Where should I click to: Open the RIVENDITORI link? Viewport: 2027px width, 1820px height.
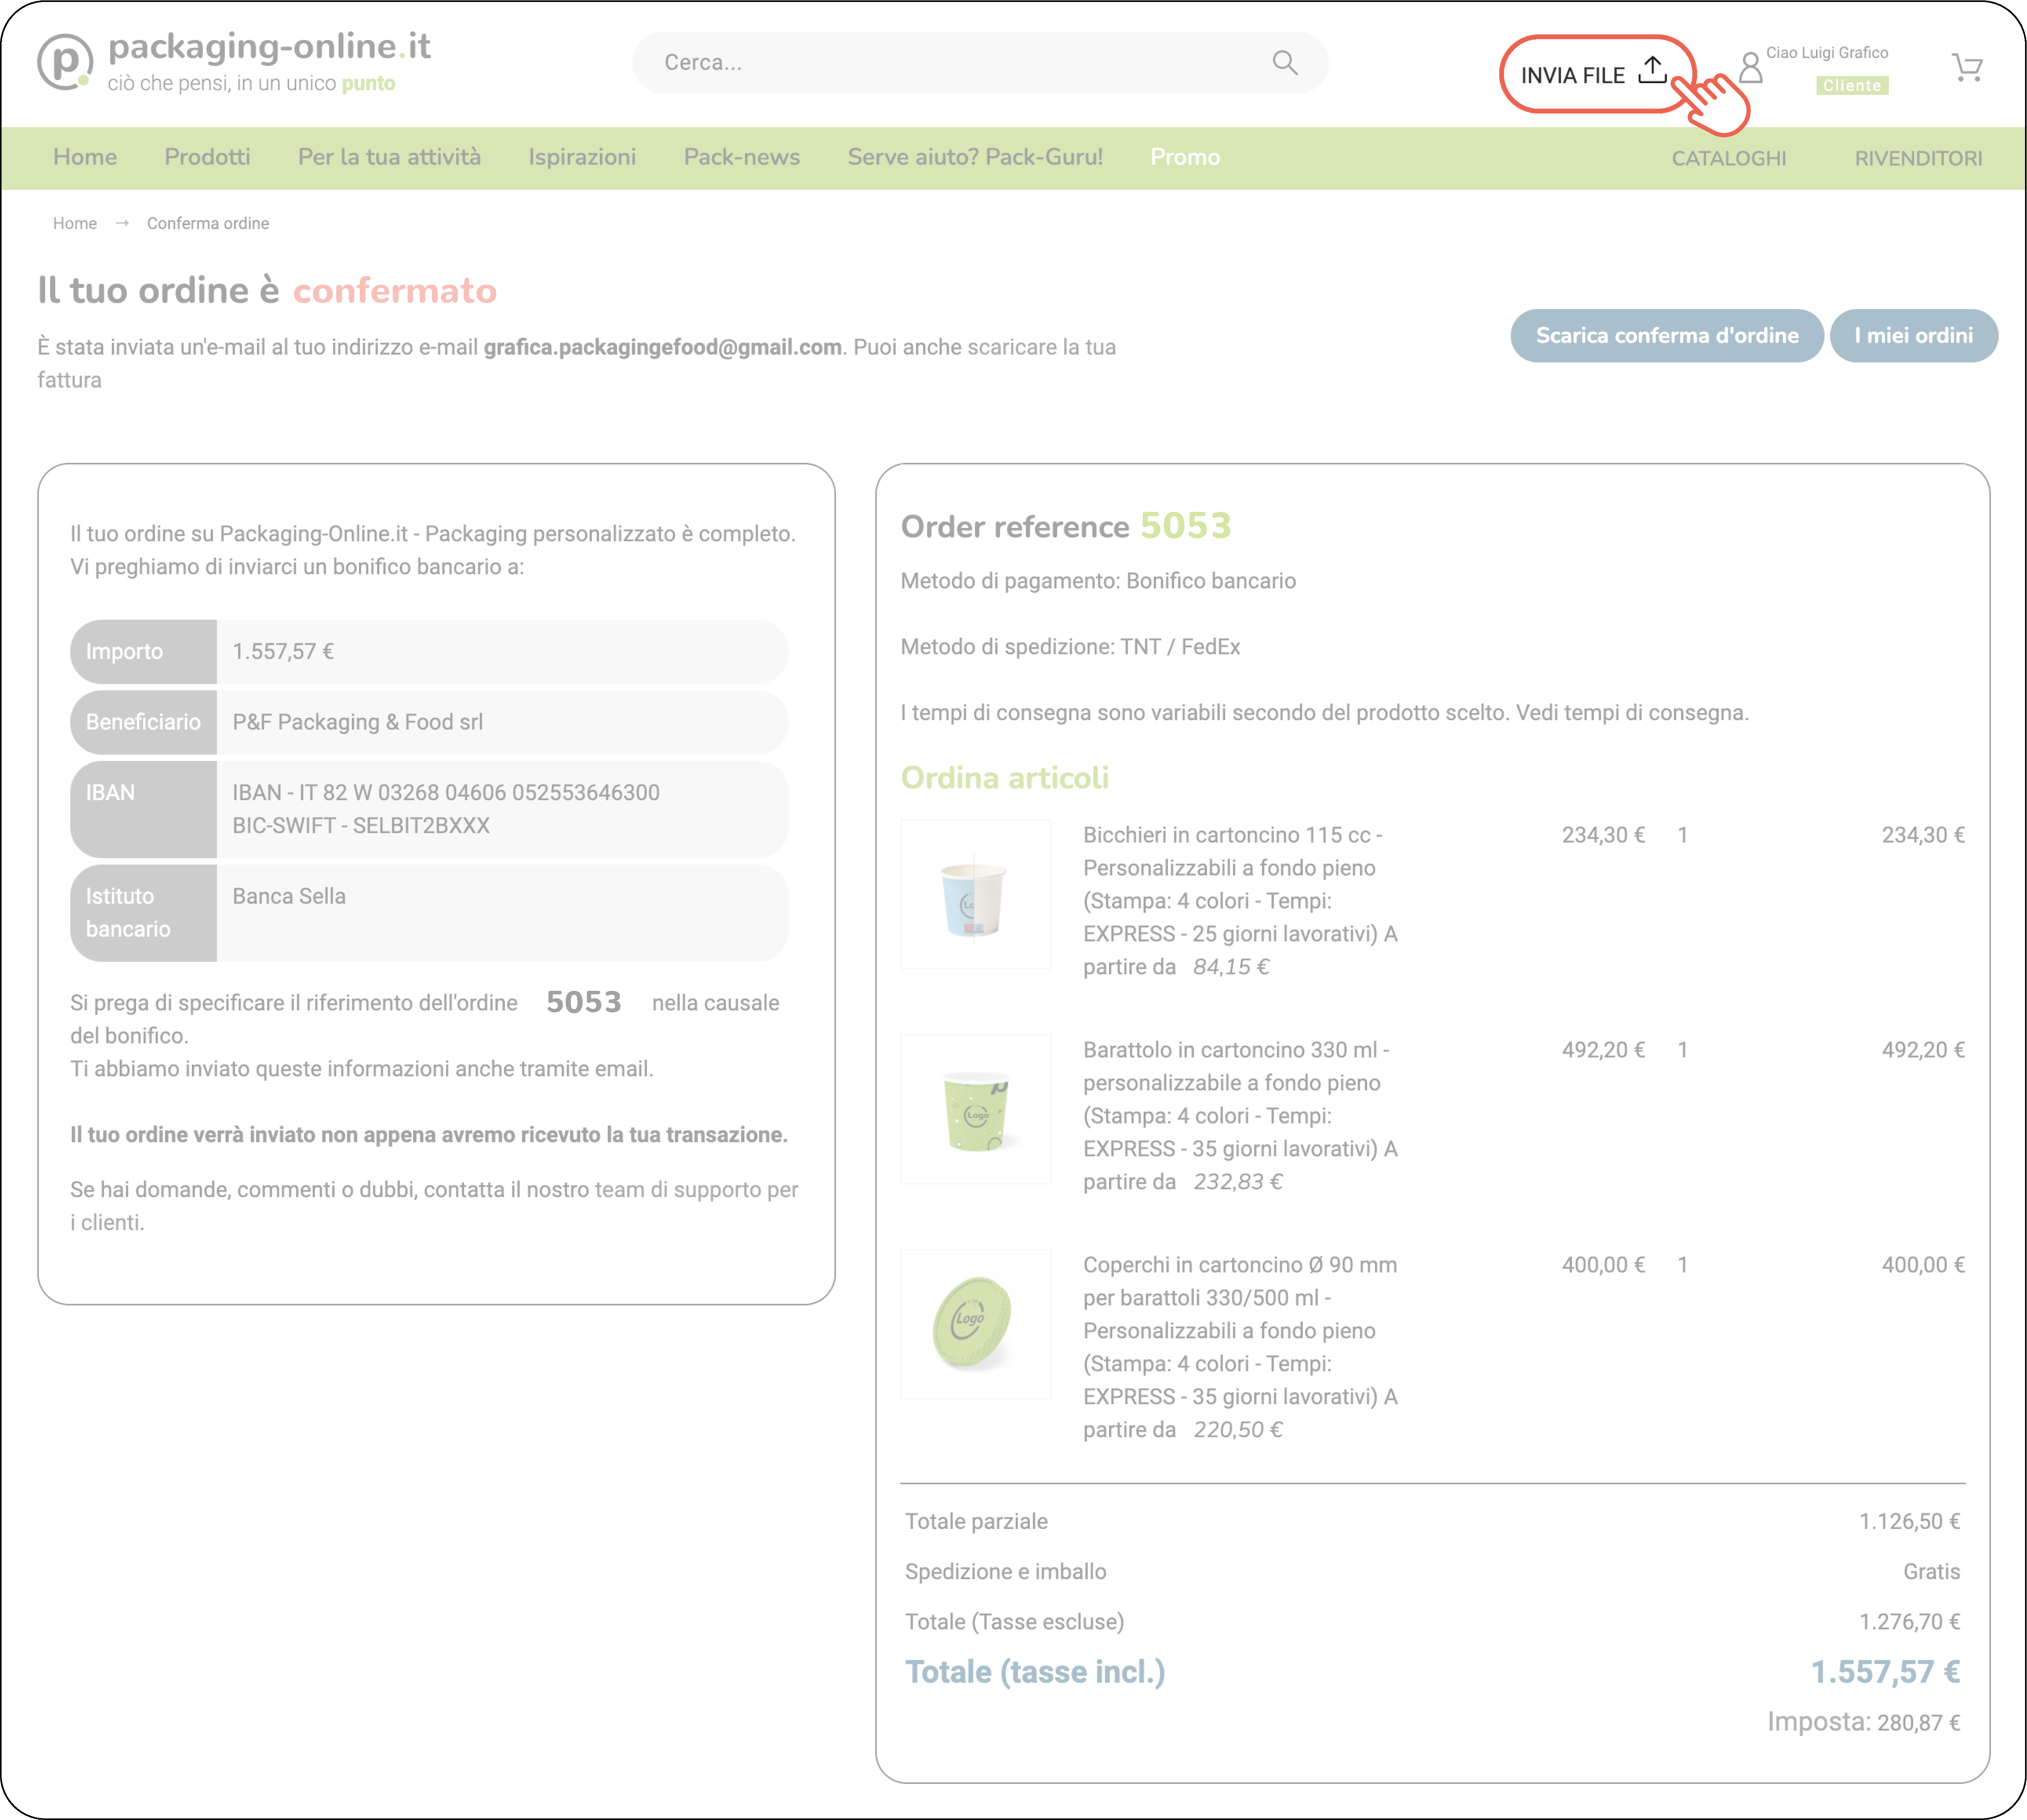click(x=1917, y=158)
